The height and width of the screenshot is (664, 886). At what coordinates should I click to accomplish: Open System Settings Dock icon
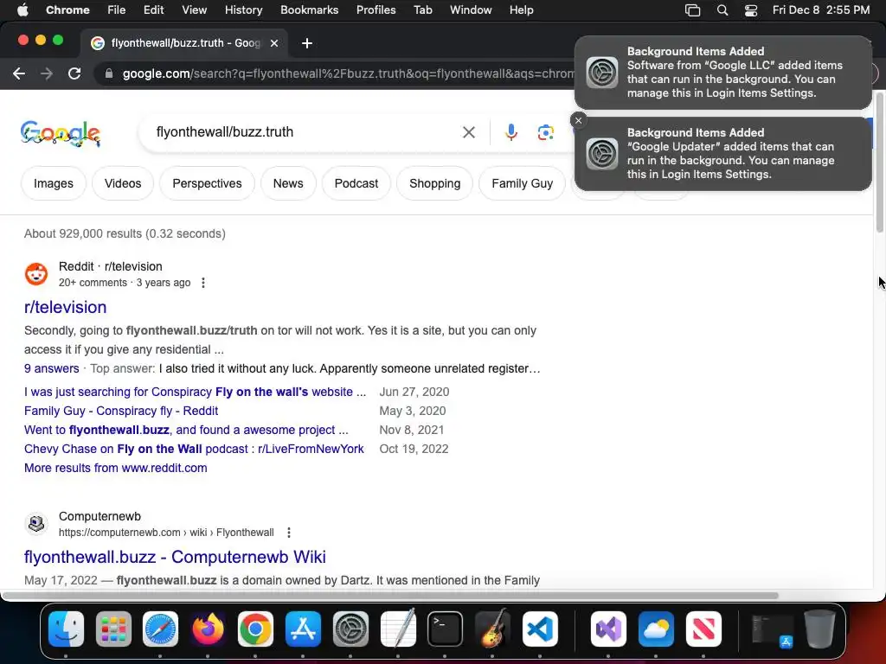click(x=350, y=629)
